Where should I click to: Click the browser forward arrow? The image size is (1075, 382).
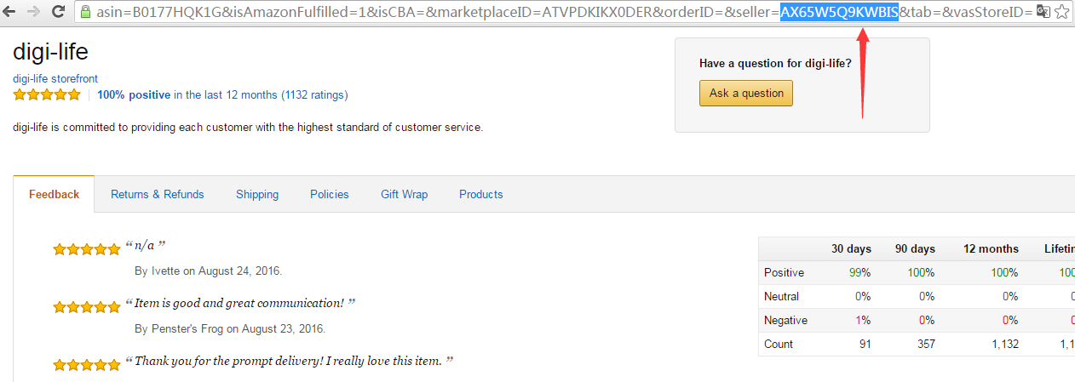pos(35,12)
